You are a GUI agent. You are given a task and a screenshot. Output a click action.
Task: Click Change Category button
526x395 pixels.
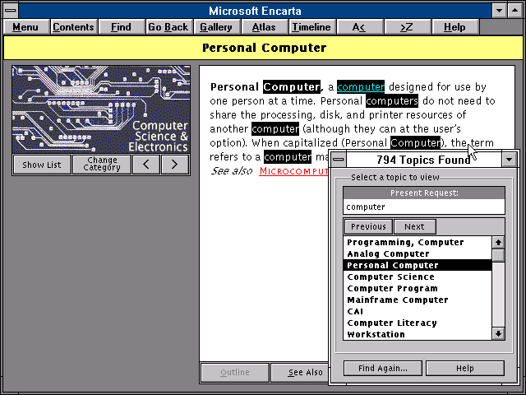(x=102, y=165)
